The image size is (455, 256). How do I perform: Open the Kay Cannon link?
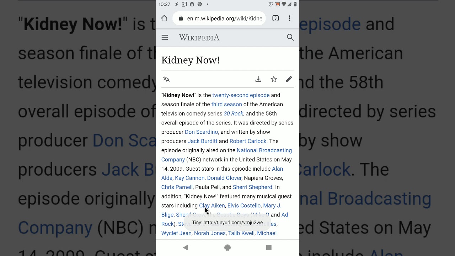click(190, 178)
